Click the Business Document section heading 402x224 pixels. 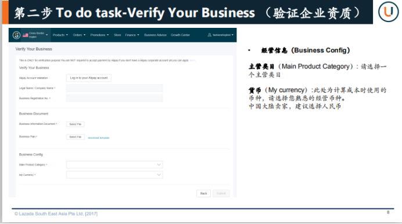pos(34,114)
